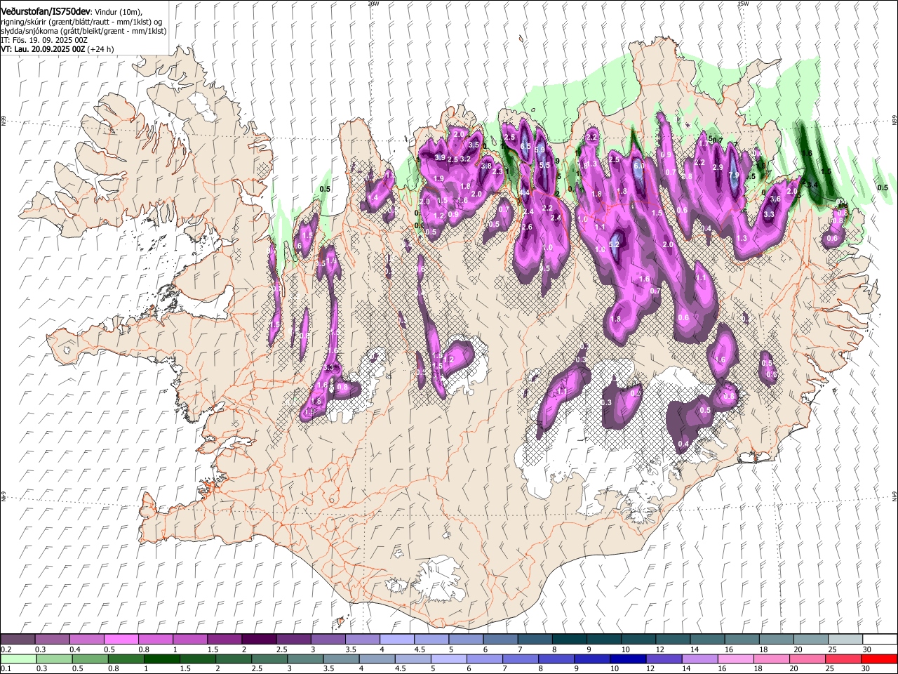The image size is (898, 674).
Task: Select the pale grey swatch labelled 25 in upper legend
Action: 845,640
